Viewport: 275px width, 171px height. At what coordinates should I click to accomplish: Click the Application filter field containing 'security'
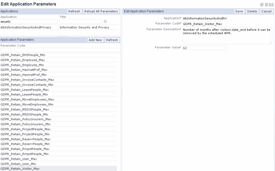coord(29,22)
